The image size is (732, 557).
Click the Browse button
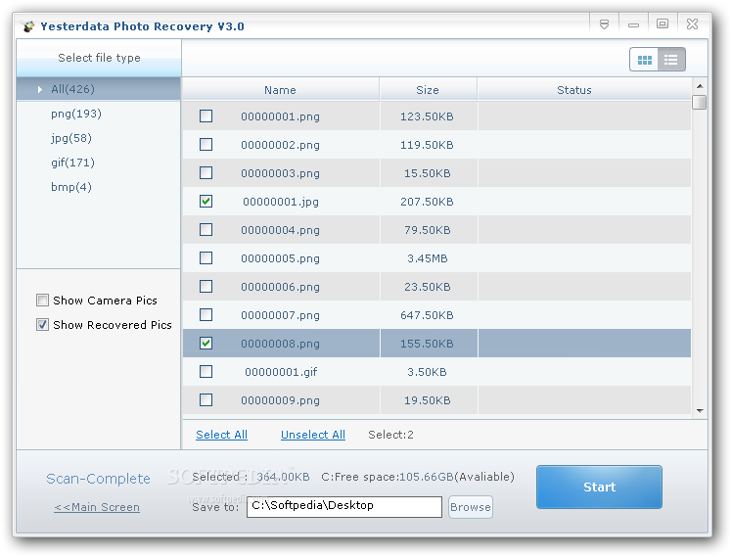pos(471,507)
